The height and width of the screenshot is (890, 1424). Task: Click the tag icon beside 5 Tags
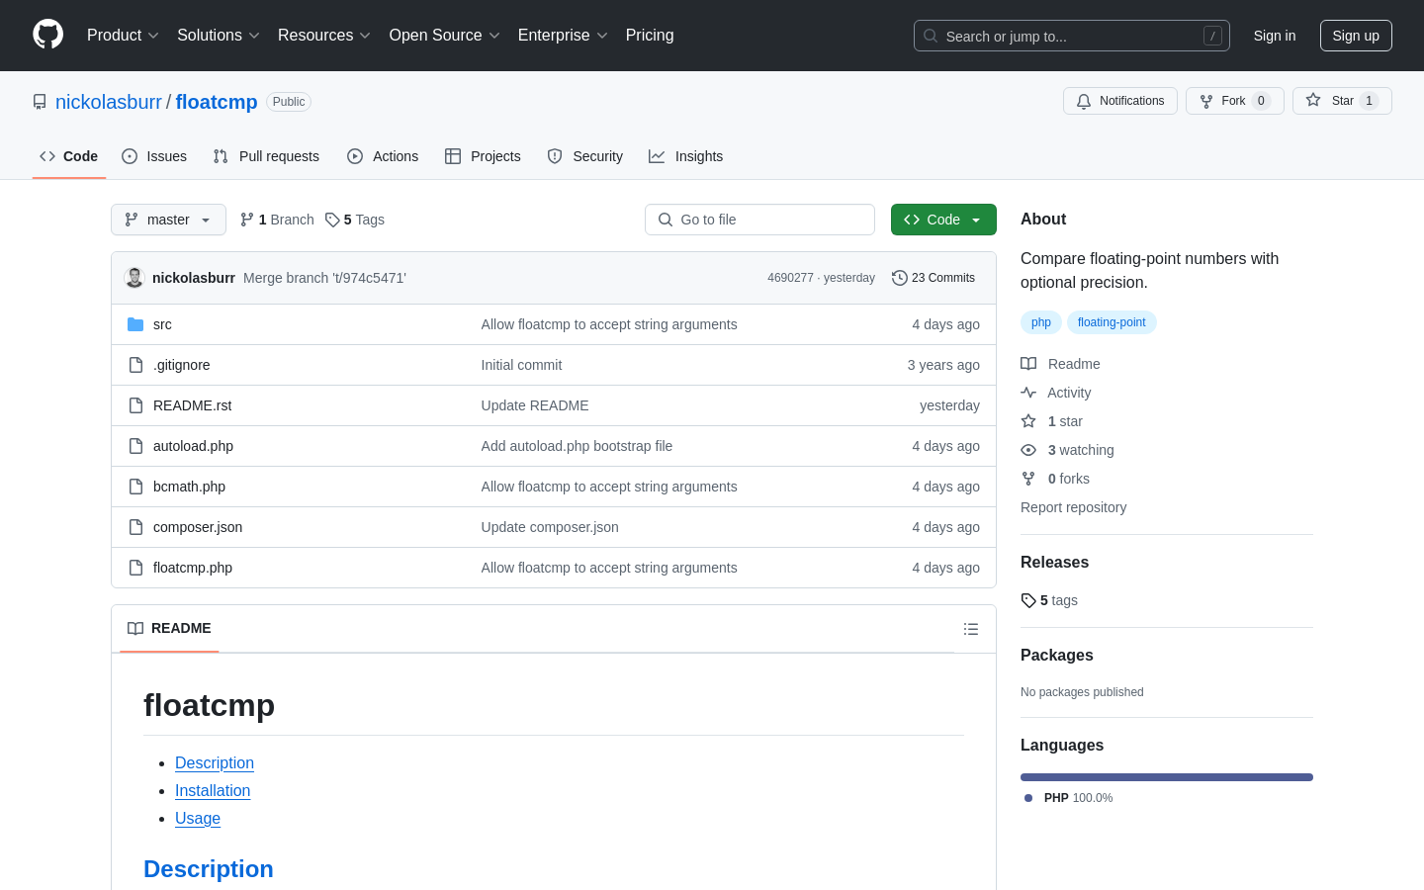(x=332, y=220)
